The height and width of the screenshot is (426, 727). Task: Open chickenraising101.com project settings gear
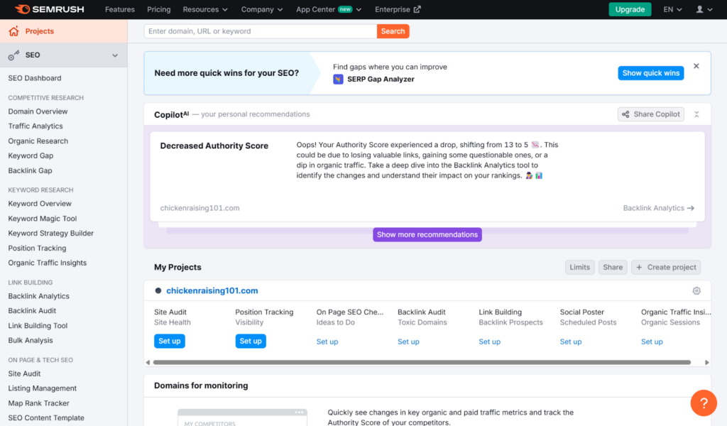coord(696,290)
